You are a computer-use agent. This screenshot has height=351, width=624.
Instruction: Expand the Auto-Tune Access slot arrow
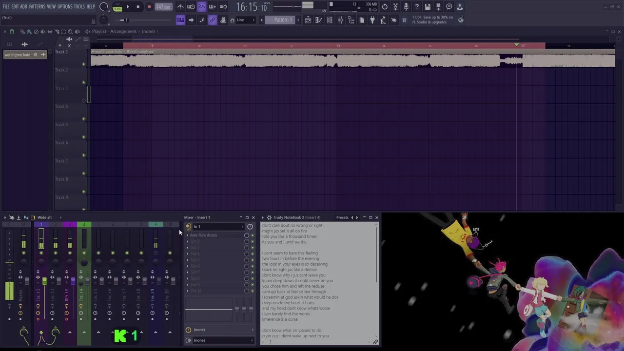187,235
